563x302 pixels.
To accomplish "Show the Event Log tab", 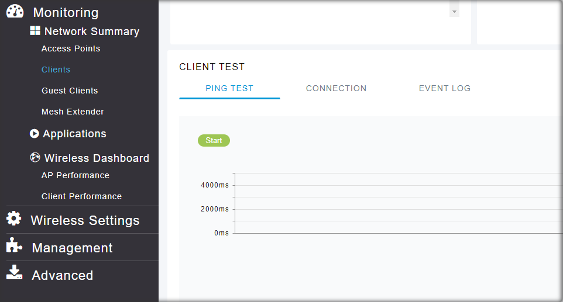I will tap(445, 89).
